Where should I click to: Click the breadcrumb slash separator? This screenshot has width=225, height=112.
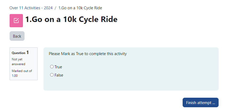pyautogui.click(x=55, y=8)
